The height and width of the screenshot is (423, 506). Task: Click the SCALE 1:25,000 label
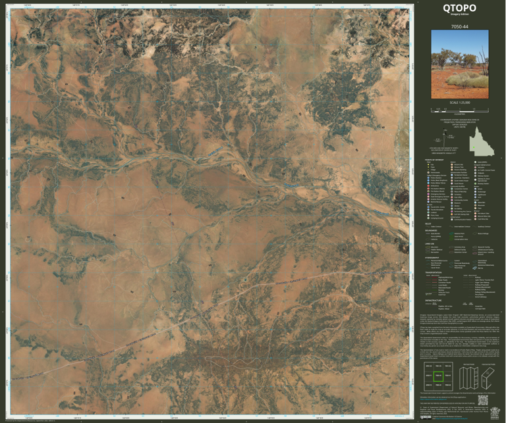tap(459, 103)
